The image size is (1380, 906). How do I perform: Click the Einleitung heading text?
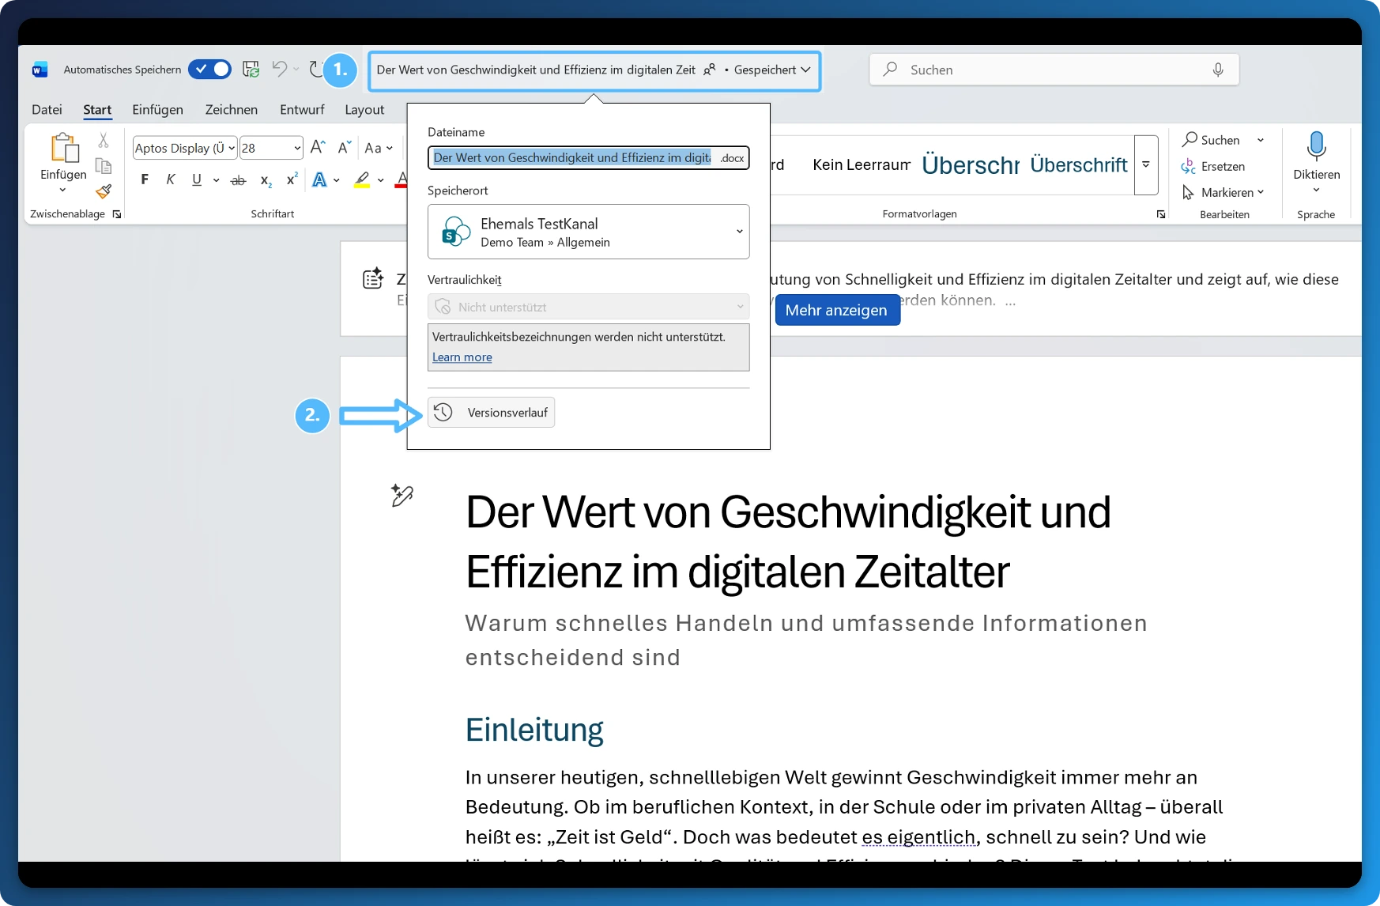tap(534, 730)
